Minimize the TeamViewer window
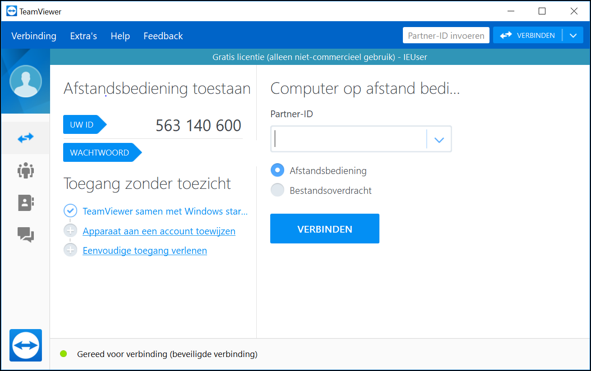This screenshot has height=371, width=591. pyautogui.click(x=511, y=11)
